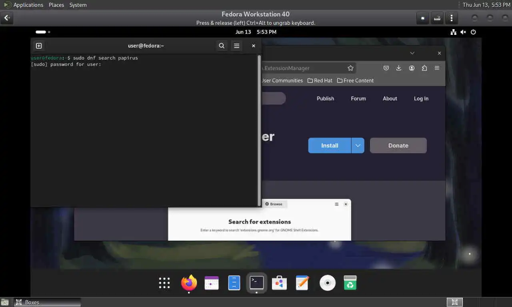Launch Software store from the dock
This screenshot has width=512, height=307.
tap(280, 283)
